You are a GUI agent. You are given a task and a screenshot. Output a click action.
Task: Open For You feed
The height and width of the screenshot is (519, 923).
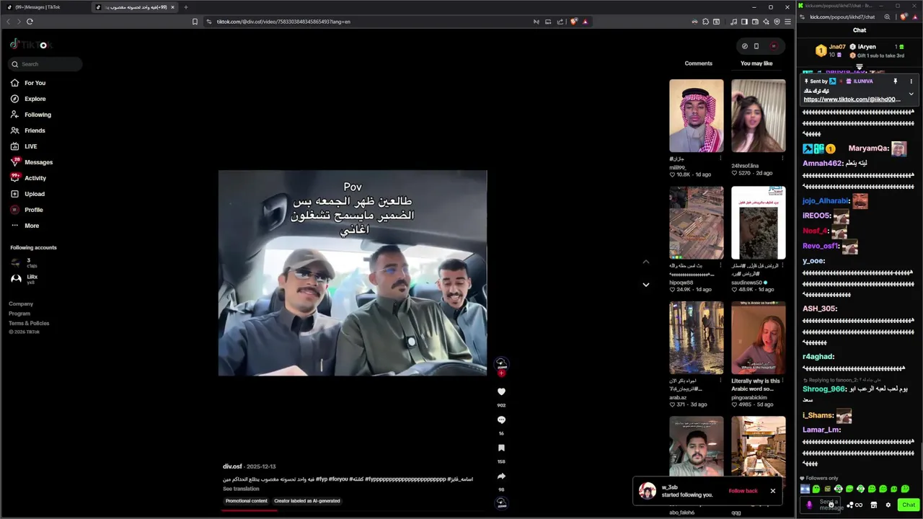coord(28,83)
